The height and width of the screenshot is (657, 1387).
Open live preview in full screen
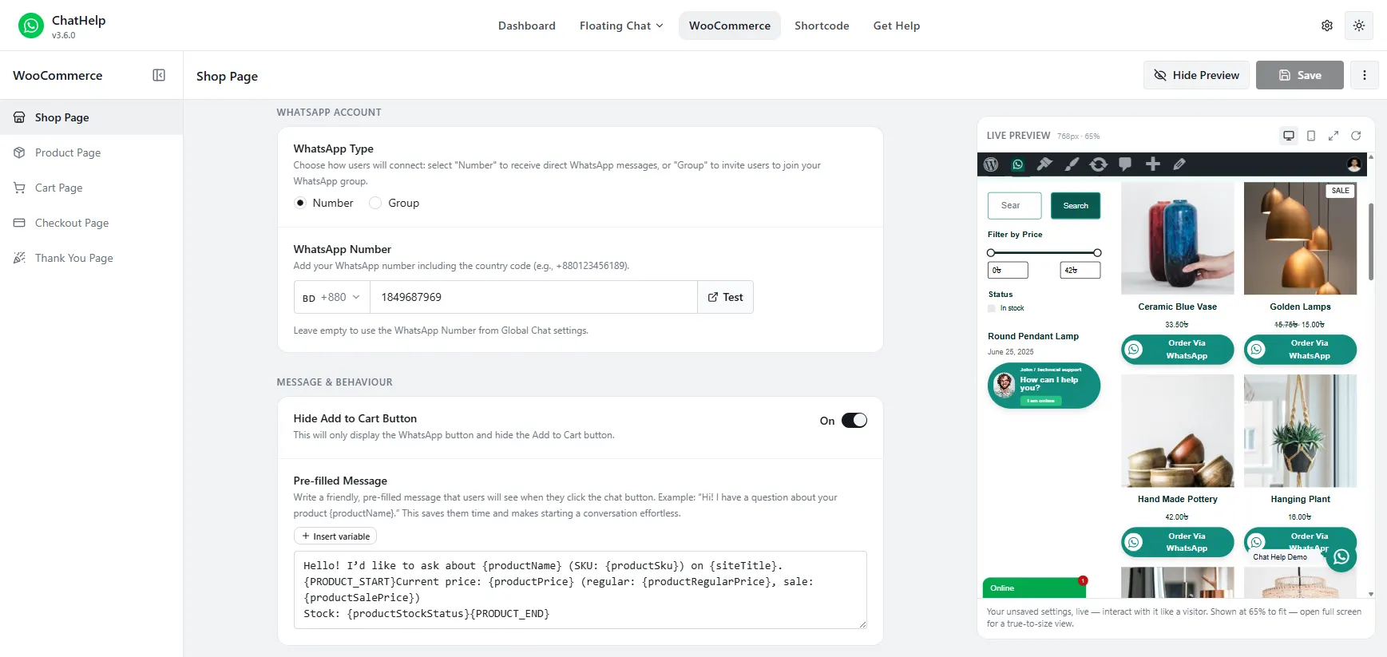[x=1334, y=136]
